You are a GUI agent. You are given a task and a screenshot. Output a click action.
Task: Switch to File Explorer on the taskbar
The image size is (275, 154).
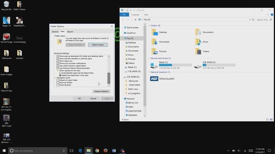89,151
